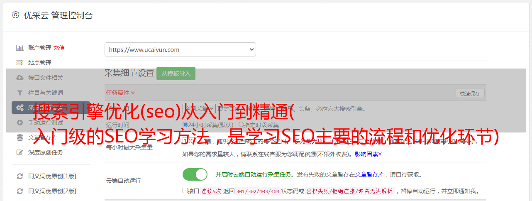Click the server icon beside 站点管理
The height and width of the screenshot is (201, 532).
[20, 63]
